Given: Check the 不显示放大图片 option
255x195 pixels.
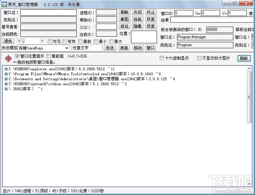Looking at the screenshot, I should click(x=199, y=58).
